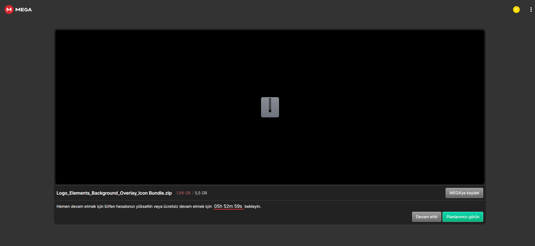Screen dimensions: 535x246
Task: Click the 1,99 GB downloaded size text
Action: pyautogui.click(x=183, y=193)
